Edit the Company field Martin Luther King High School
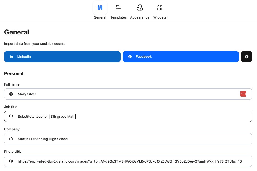This screenshot has width=257, height=171. [x=128, y=139]
